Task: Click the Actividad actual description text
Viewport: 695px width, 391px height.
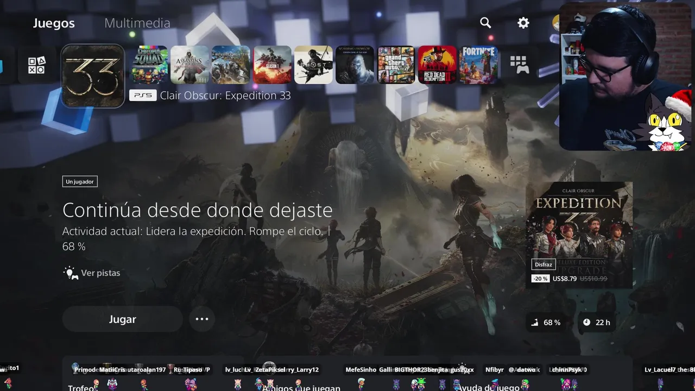Action: pyautogui.click(x=196, y=238)
